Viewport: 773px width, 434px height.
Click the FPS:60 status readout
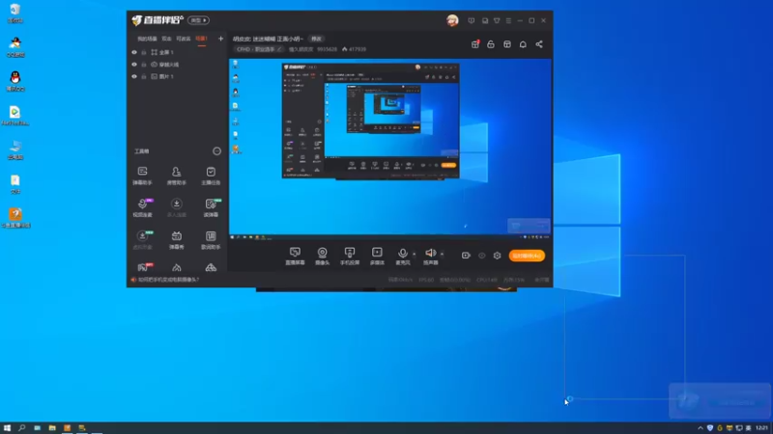[x=426, y=280]
